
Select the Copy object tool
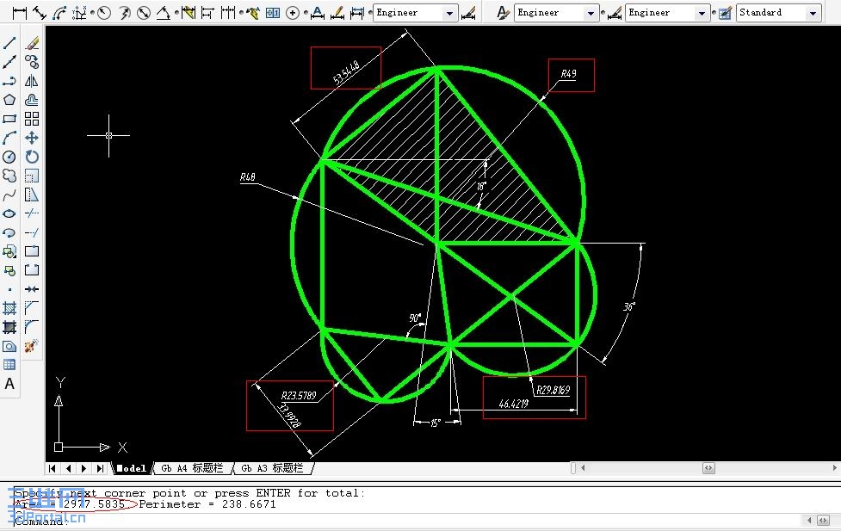32,62
